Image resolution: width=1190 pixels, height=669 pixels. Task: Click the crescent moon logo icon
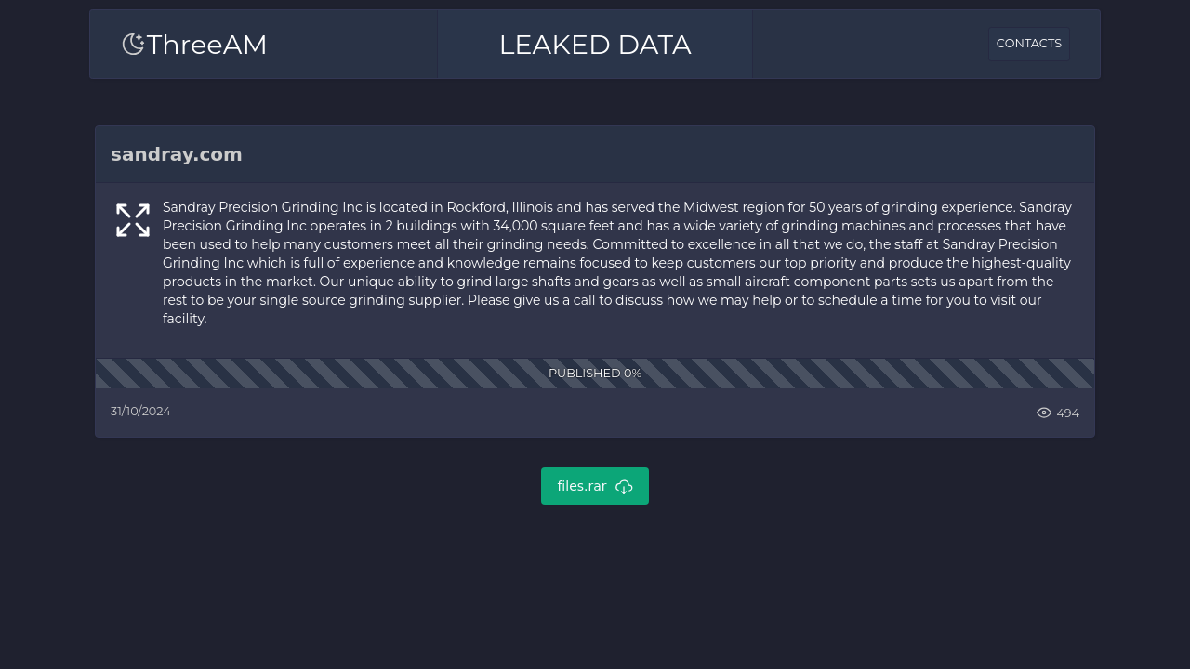(x=134, y=44)
